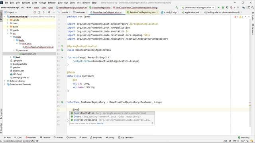Click the Build project hammer icon
255x143 pixels.
pyautogui.click(x=177, y=8)
